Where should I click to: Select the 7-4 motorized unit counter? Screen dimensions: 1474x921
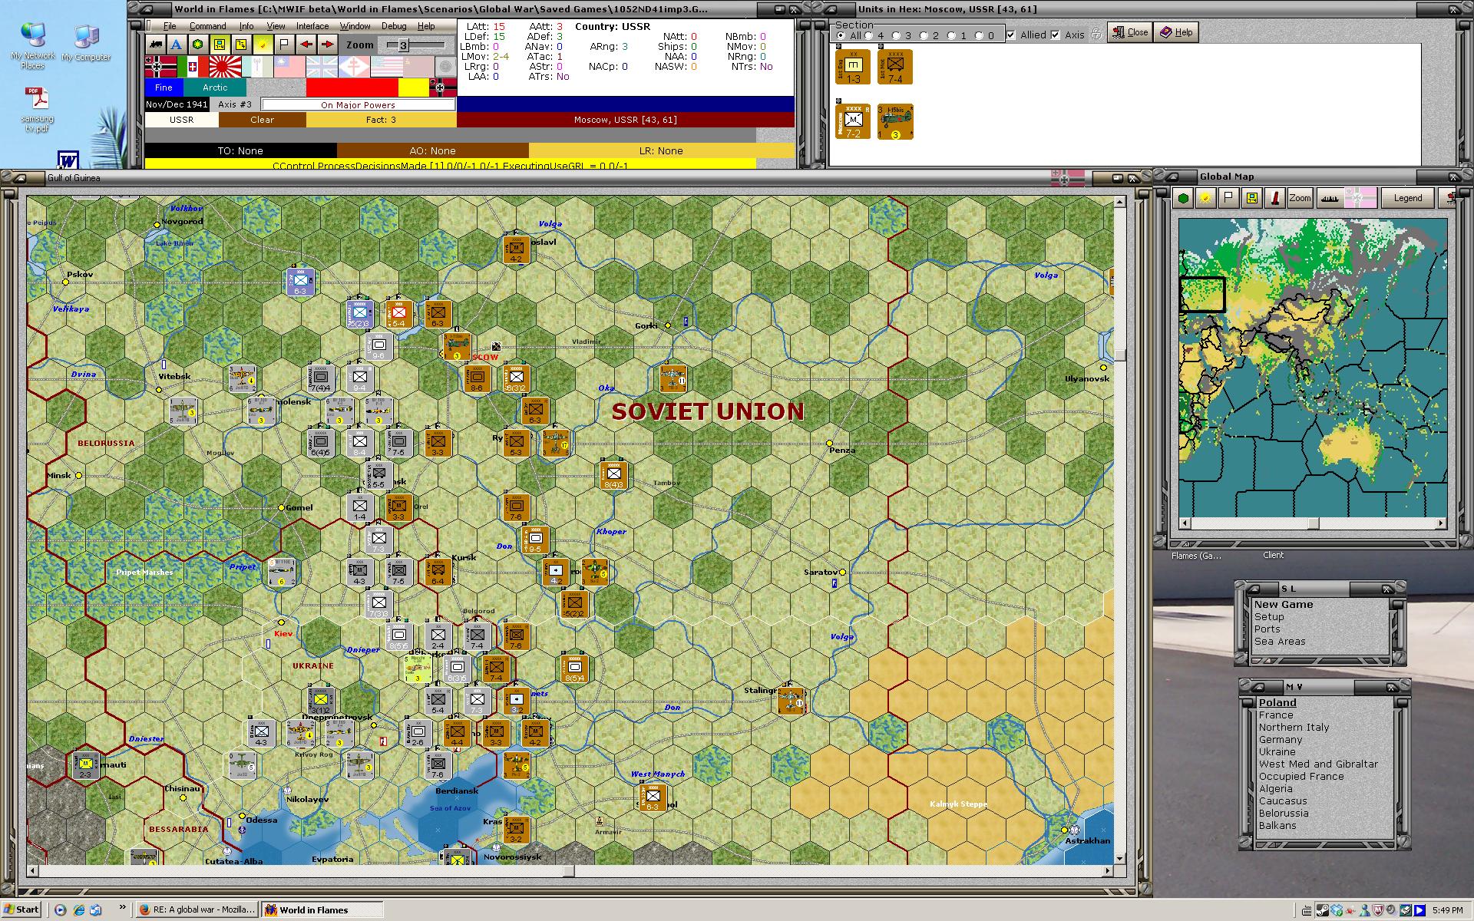click(x=895, y=67)
